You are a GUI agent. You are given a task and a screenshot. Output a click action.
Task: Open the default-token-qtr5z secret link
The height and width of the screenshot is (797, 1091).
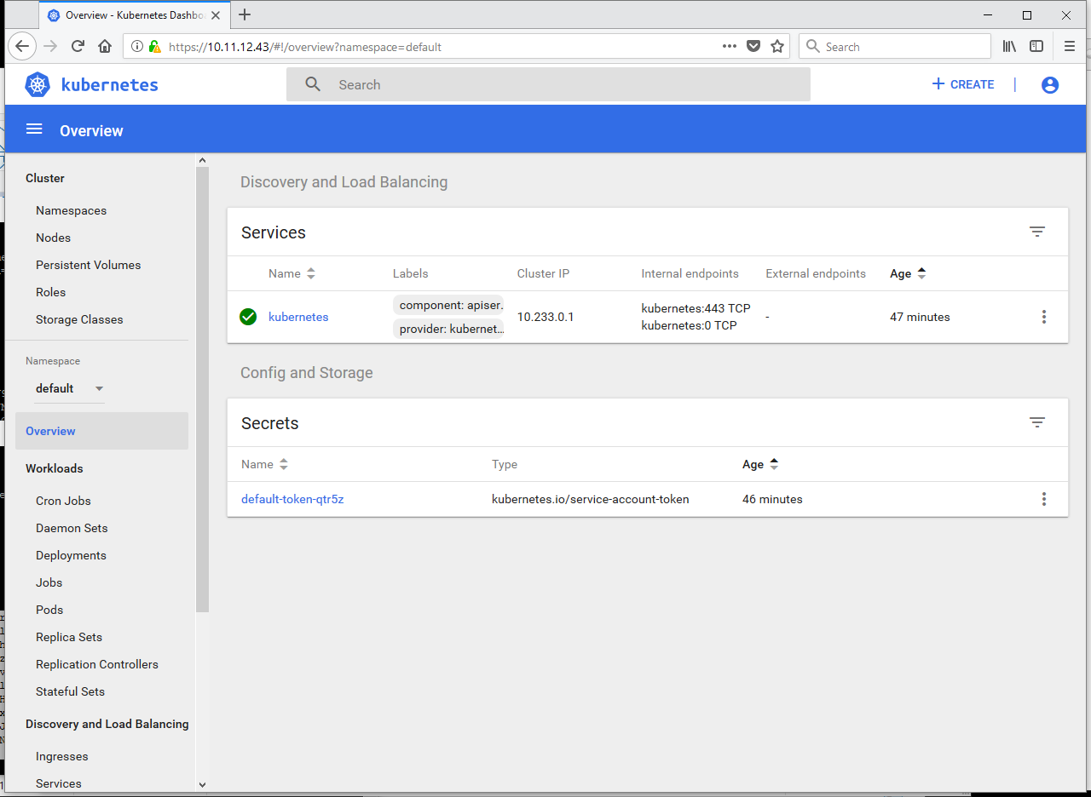[292, 499]
